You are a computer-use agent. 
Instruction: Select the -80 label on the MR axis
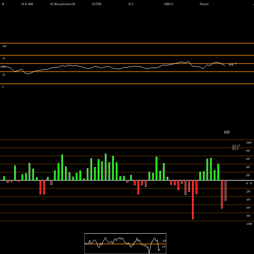(248, 216)
